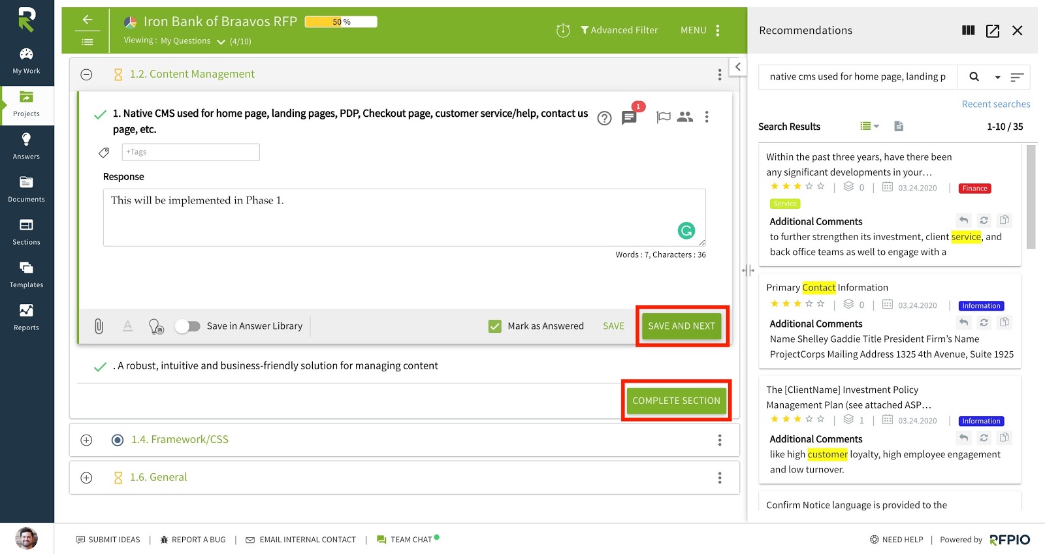Open the search options dropdown arrow

997,78
